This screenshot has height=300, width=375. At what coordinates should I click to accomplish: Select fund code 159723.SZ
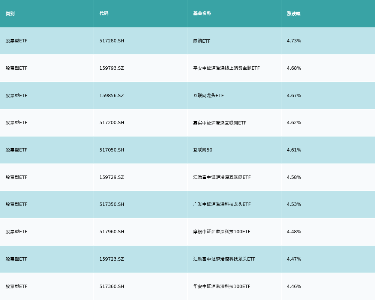point(112,259)
